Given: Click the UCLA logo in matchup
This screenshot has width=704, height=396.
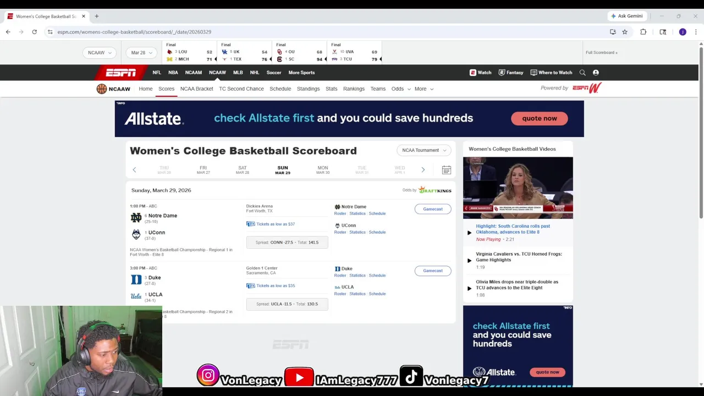Looking at the screenshot, I should coord(136,296).
